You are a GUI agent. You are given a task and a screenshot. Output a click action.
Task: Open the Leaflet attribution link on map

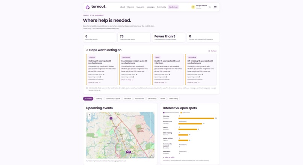[x=133, y=157]
